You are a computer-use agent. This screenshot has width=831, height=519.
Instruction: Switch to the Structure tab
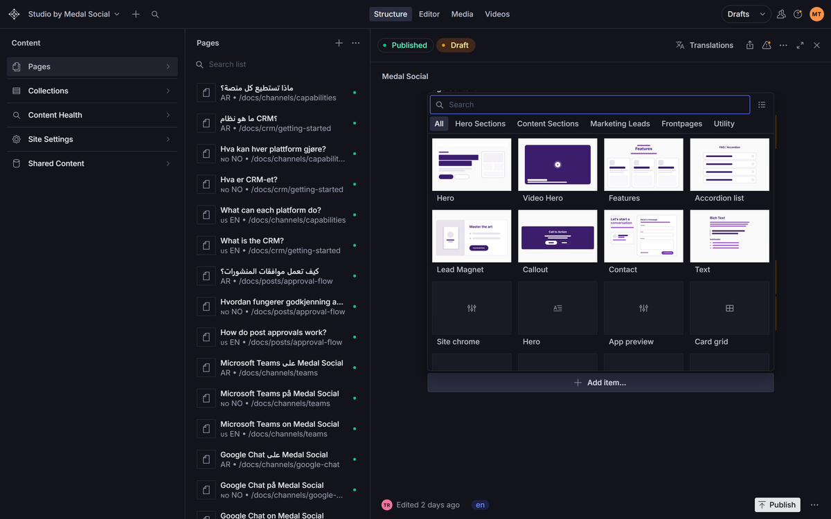pos(391,14)
